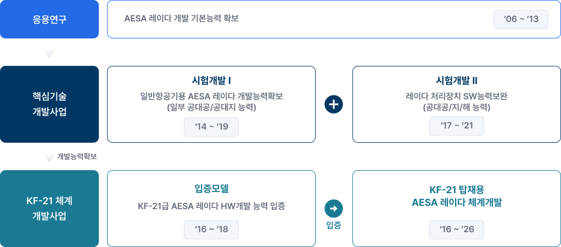
Task: Click the down arrow beside 개발능력확보
Action: 49,158
